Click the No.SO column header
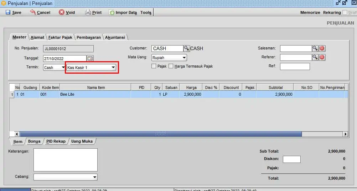357x191 pixels. pos(306,87)
